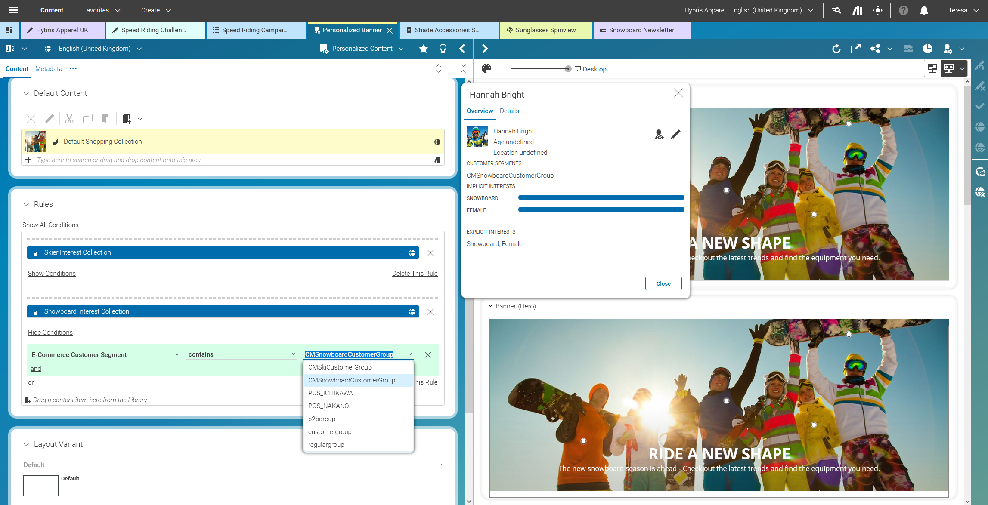The width and height of the screenshot is (988, 505).
Task: Click the Show All Conditions link
Action: (x=50, y=225)
